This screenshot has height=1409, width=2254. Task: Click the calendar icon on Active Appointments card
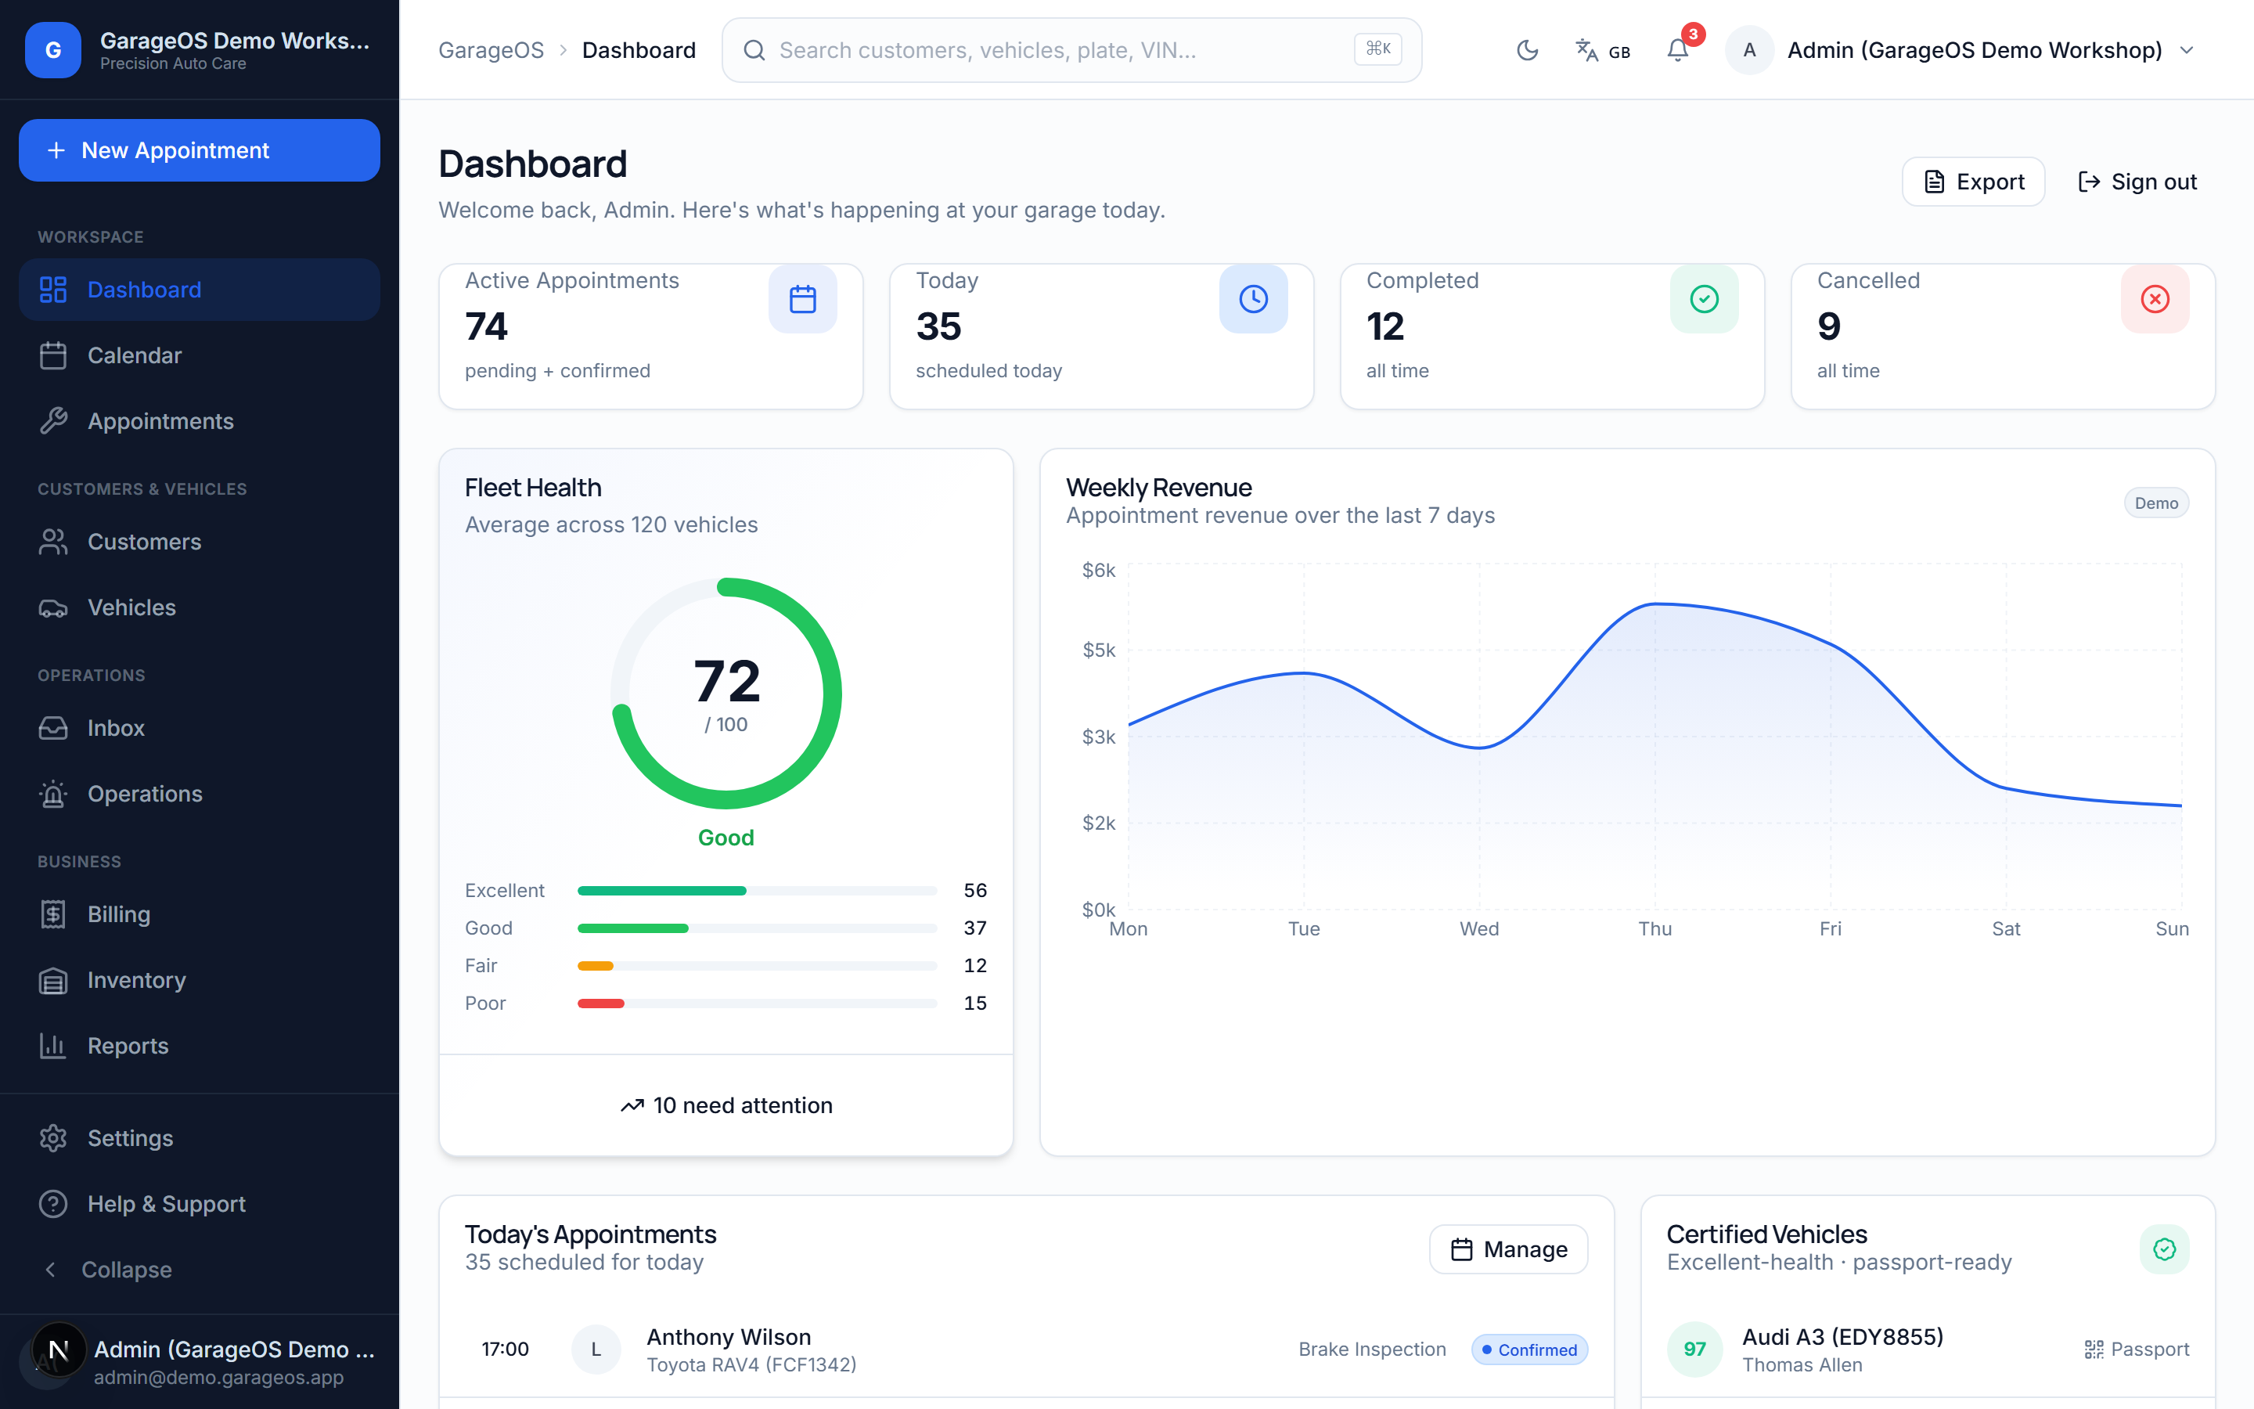802,299
